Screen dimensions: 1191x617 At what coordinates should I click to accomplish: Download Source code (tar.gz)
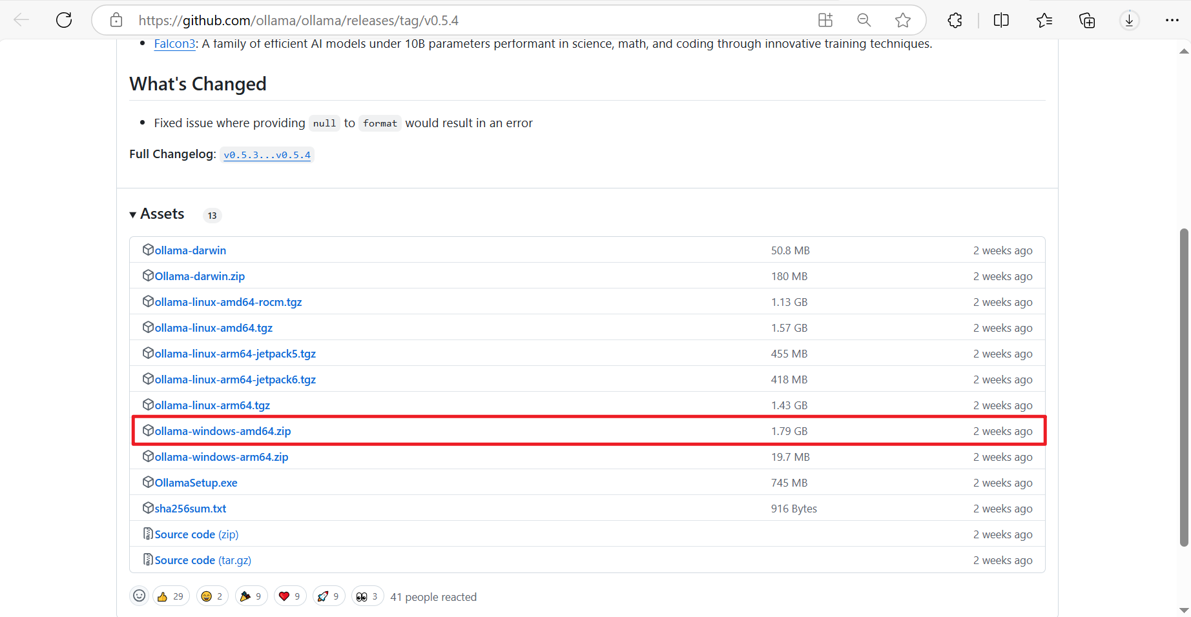click(203, 560)
